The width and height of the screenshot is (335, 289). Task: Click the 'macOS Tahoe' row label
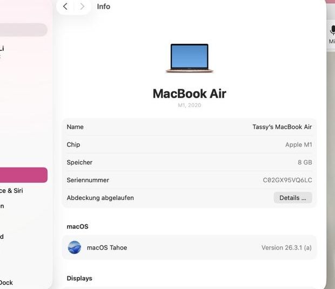point(107,247)
